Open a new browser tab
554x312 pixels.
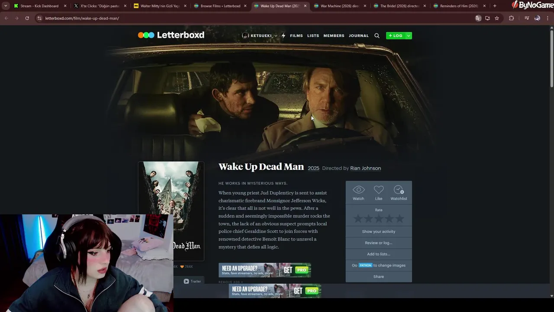click(x=495, y=6)
